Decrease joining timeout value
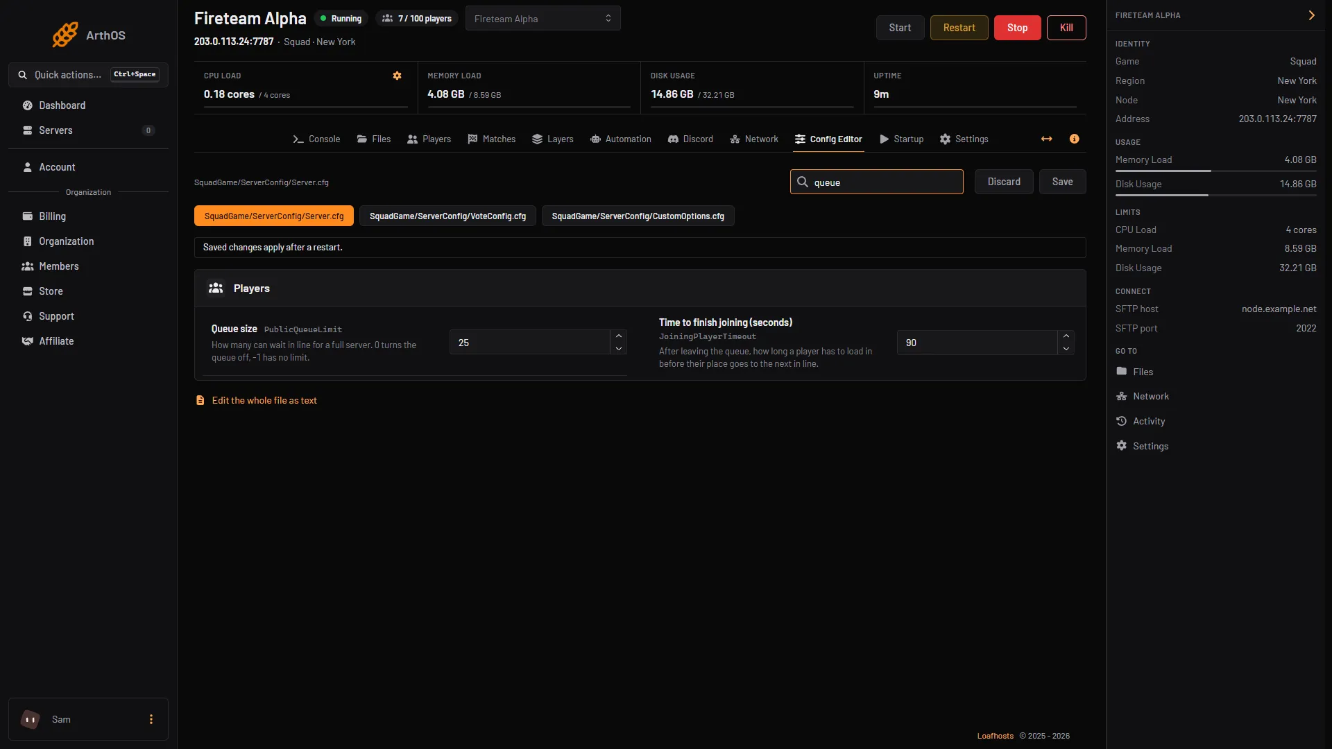 point(1066,349)
